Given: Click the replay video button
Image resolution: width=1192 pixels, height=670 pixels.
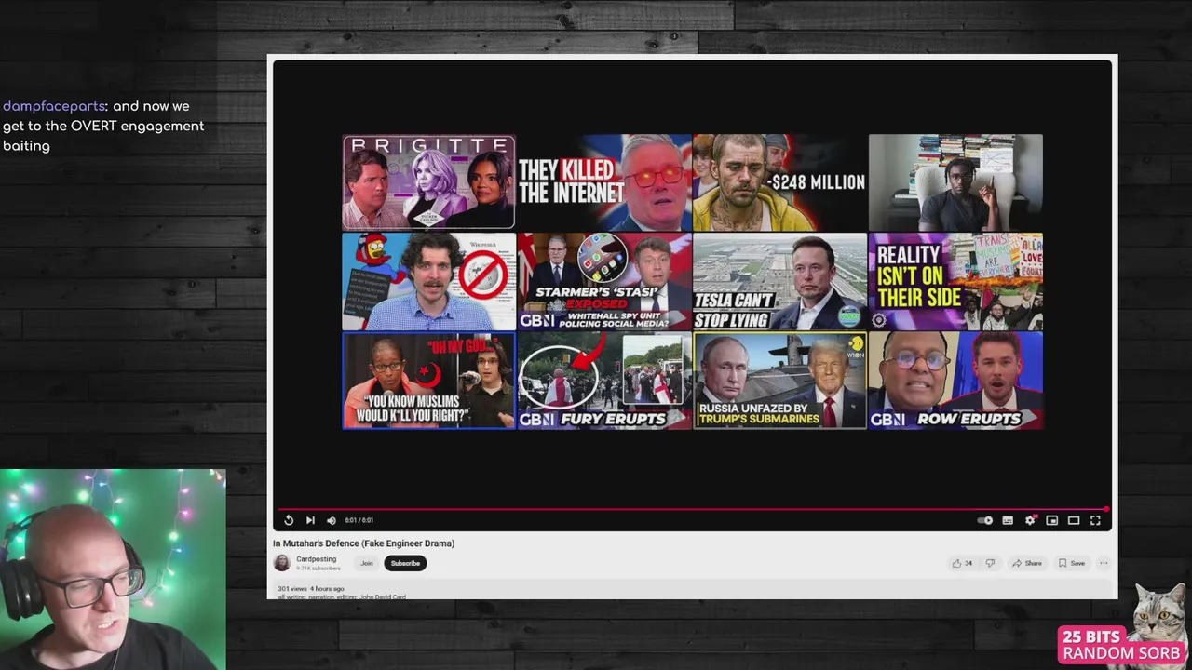Looking at the screenshot, I should 289,520.
